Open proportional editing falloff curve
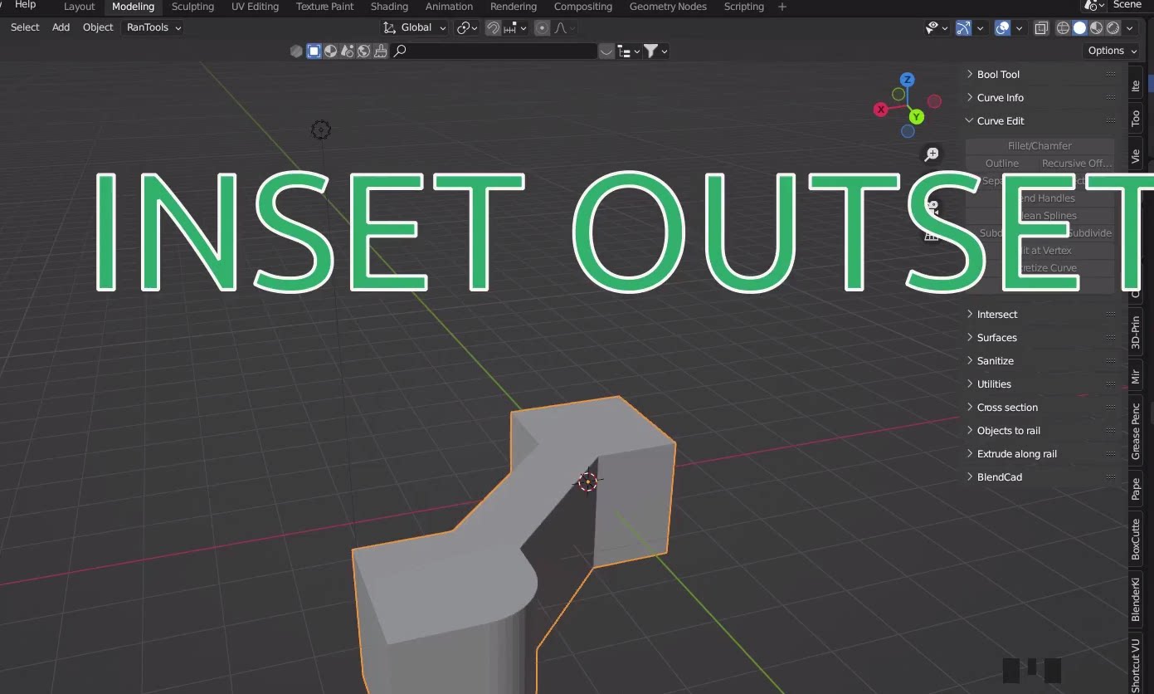The image size is (1154, 694). click(565, 27)
